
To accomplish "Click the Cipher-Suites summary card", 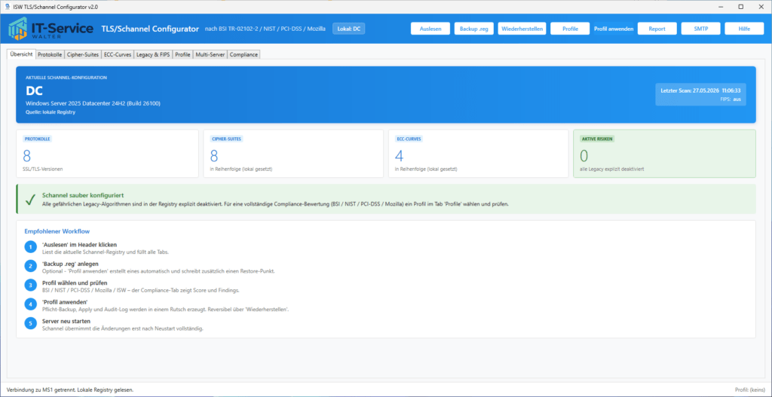I will pyautogui.click(x=293, y=154).
